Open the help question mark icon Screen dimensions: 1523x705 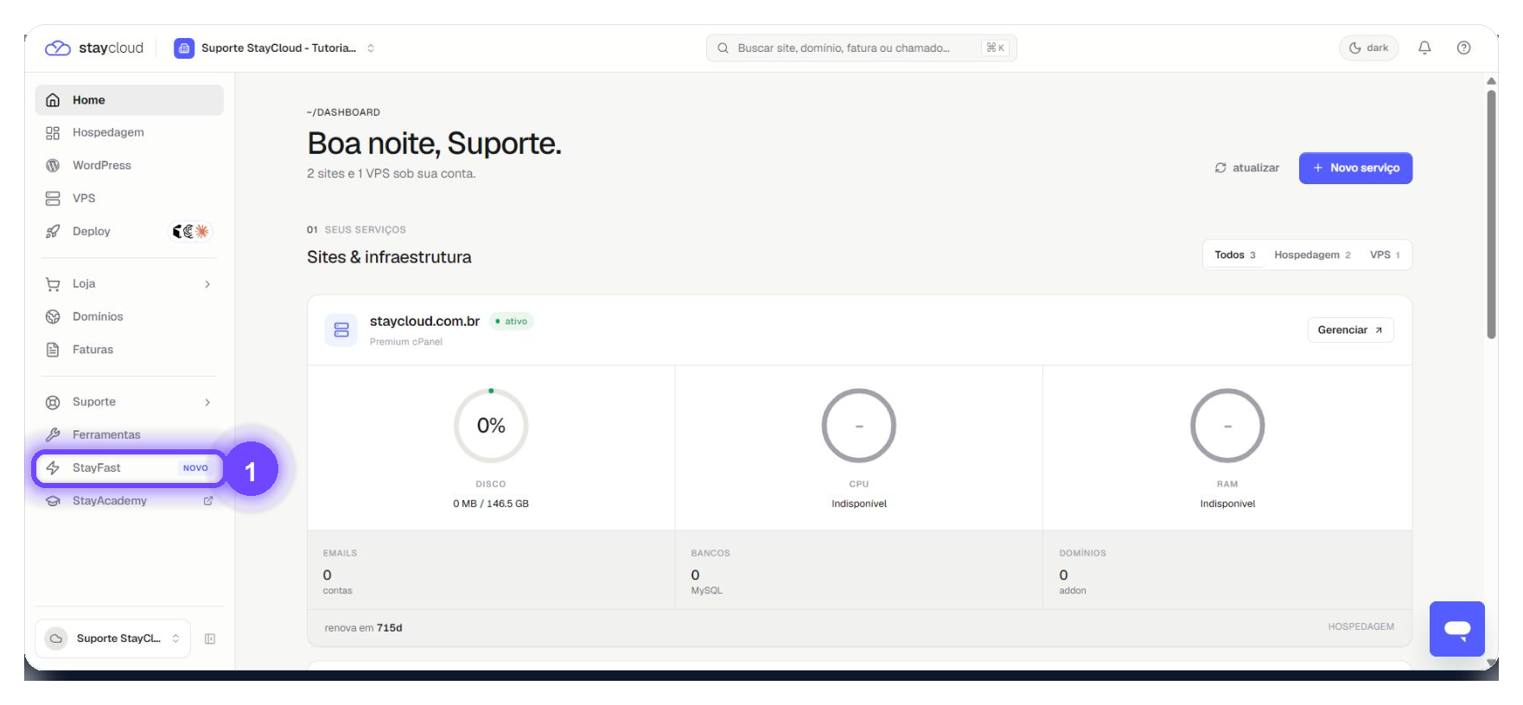[x=1463, y=48]
